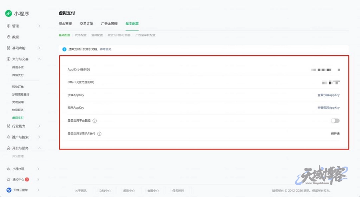Open 客服中心 footer link
The width and height of the screenshot is (360, 197).
point(153,191)
